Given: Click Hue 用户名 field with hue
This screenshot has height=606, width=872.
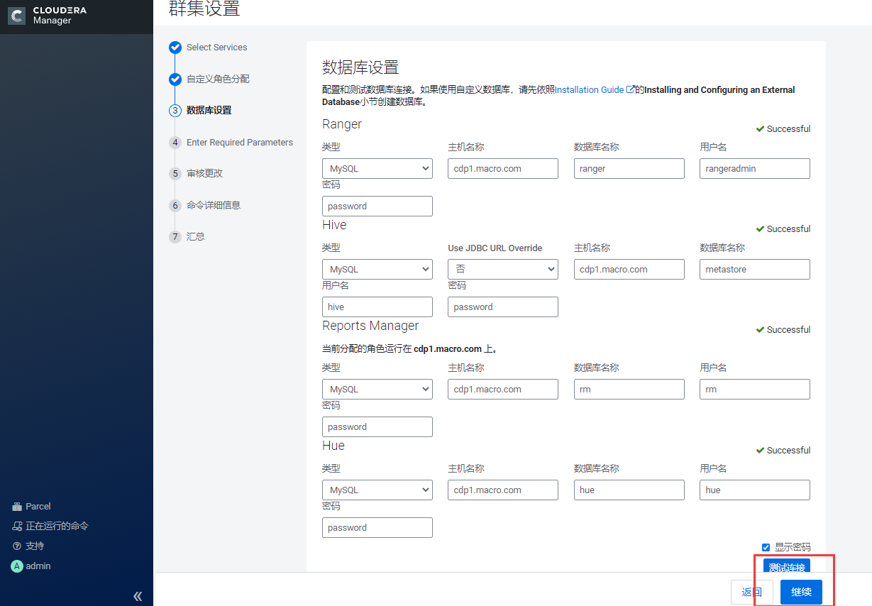Looking at the screenshot, I should tap(755, 490).
